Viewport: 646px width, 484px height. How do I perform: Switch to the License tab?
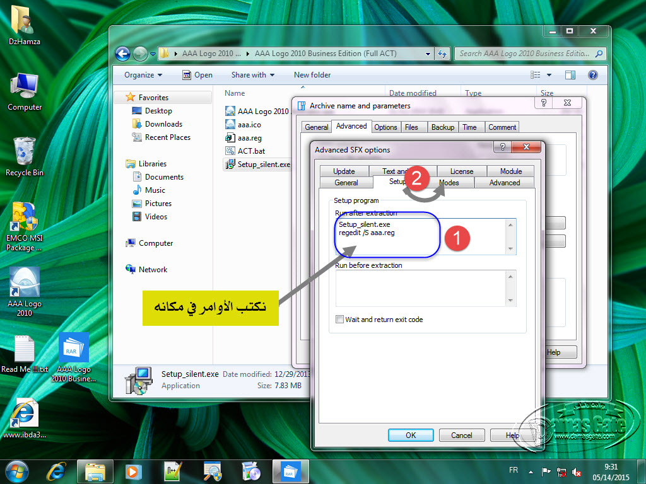[x=461, y=171]
